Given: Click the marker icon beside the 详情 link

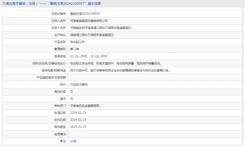Looking at the screenshot, I should (x=61, y=141).
